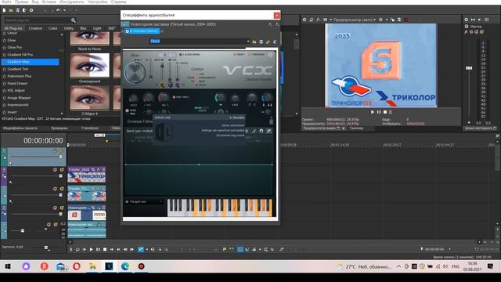Copy snapshot to clipboard in preview toolbar
501x282 pixels.
pos(392,20)
